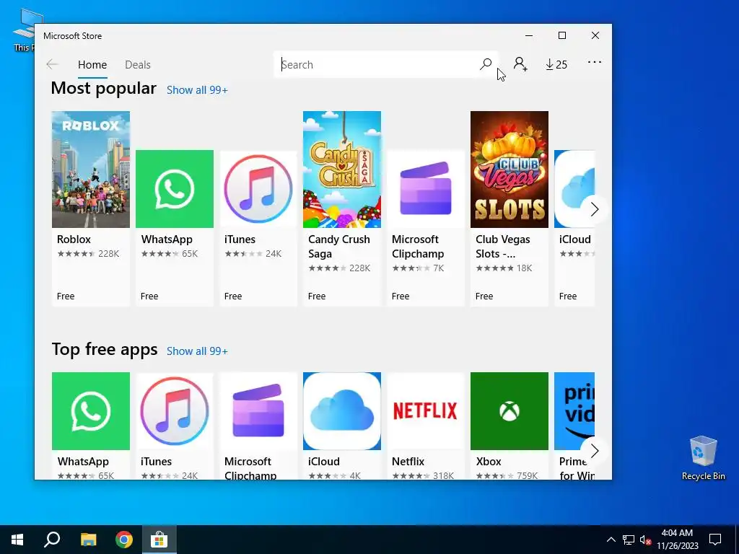The width and height of the screenshot is (739, 554).
Task: Show all 99+ Top free apps
Action: 197,351
